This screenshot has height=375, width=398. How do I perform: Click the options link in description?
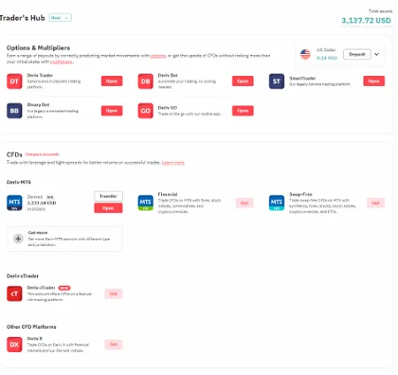point(158,56)
